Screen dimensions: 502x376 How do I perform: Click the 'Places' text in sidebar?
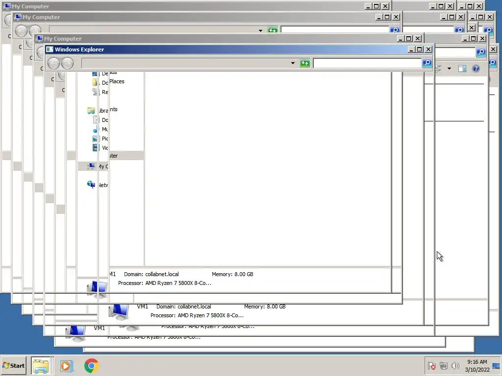click(117, 82)
